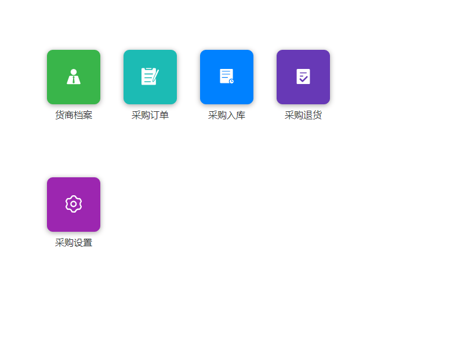Screen dimensions: 450x343
Task: Go to the purchase order module
Action: [x=150, y=77]
